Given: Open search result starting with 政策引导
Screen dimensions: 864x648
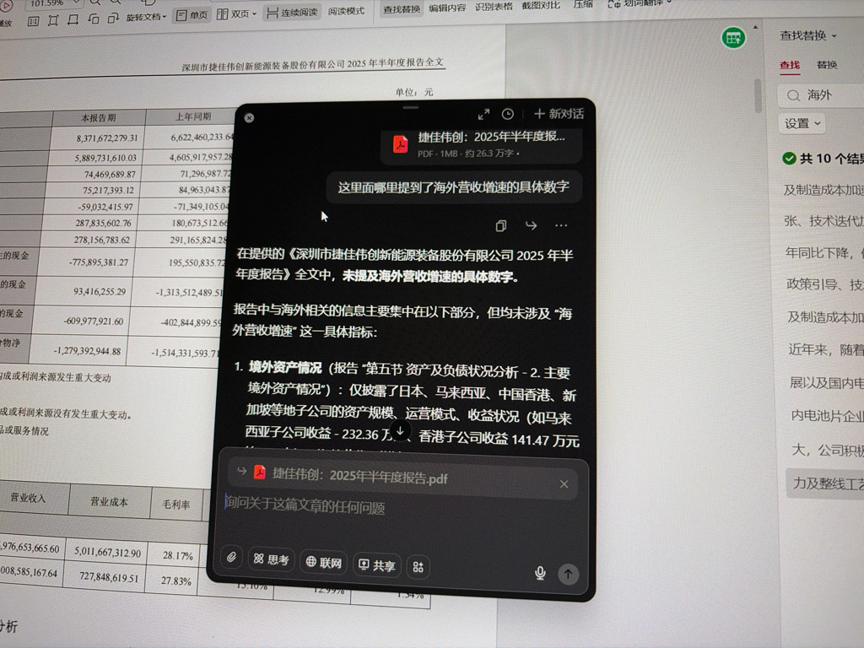Looking at the screenshot, I should pos(825,284).
